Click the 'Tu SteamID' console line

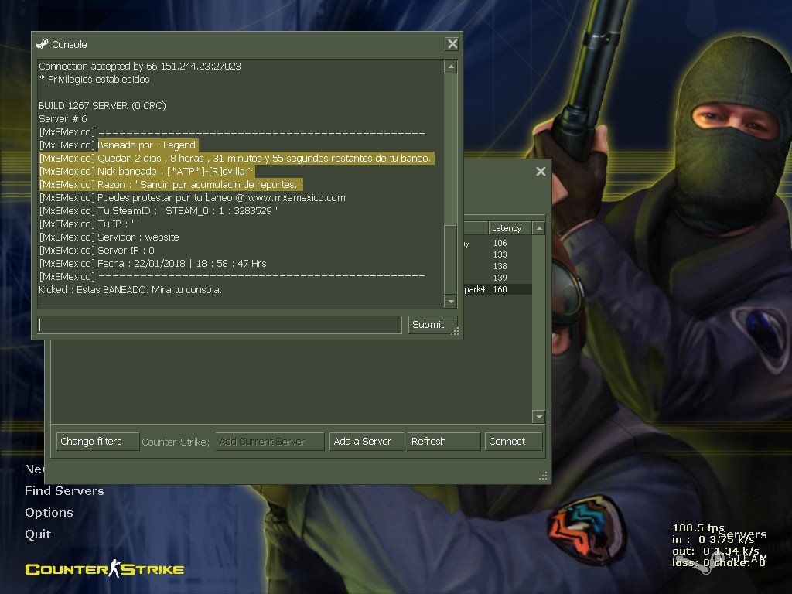(159, 210)
